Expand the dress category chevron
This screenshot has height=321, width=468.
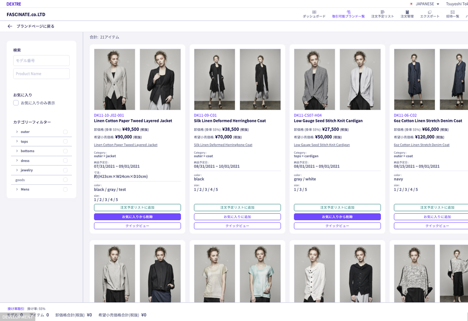(x=17, y=160)
